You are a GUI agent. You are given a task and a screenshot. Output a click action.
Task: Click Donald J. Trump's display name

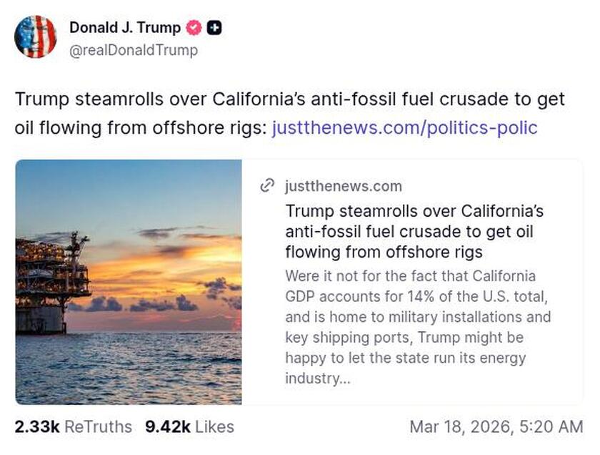pyautogui.click(x=126, y=28)
